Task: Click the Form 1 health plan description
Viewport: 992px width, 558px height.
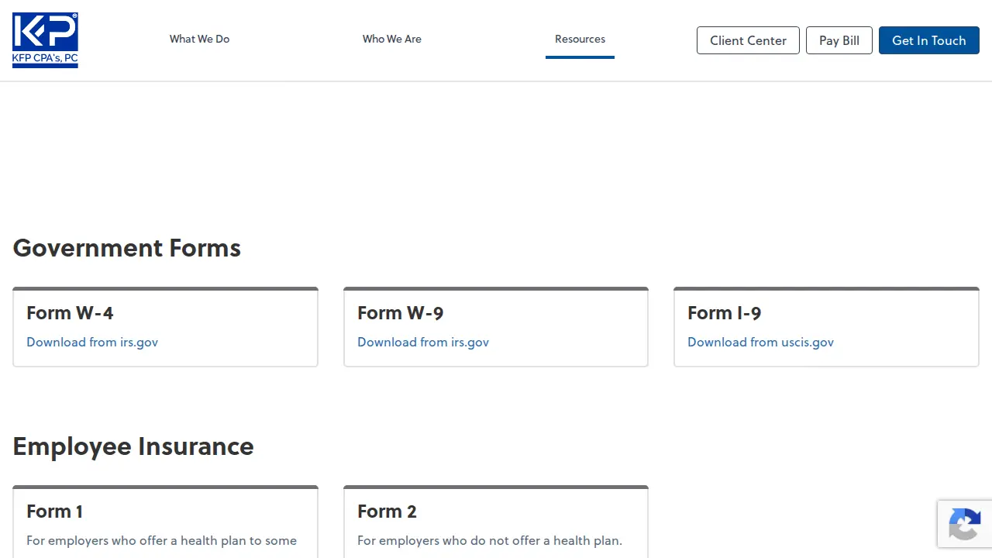Action: 161,541
